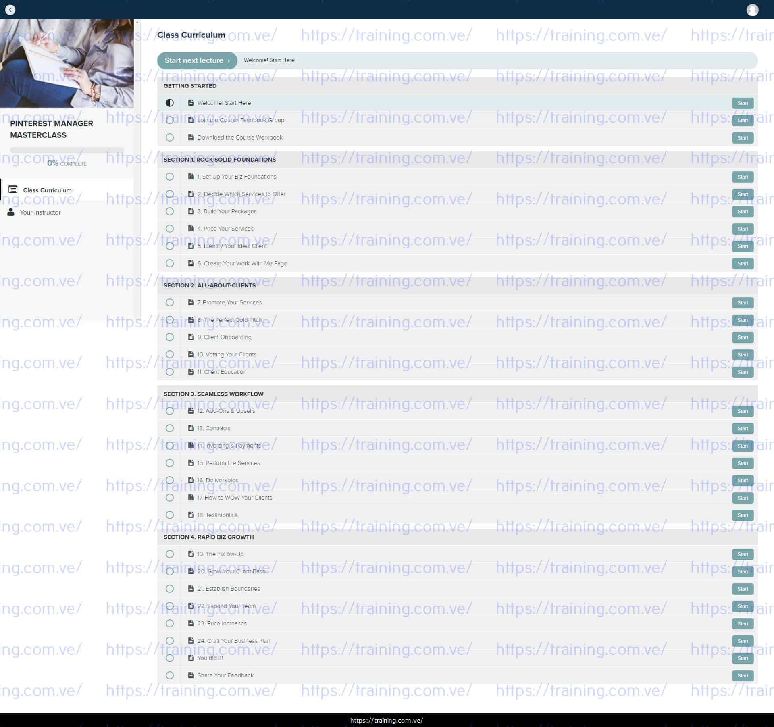Open lecture 24. Craft Your Business Plan
Screen dimensions: 774x727
pos(234,641)
